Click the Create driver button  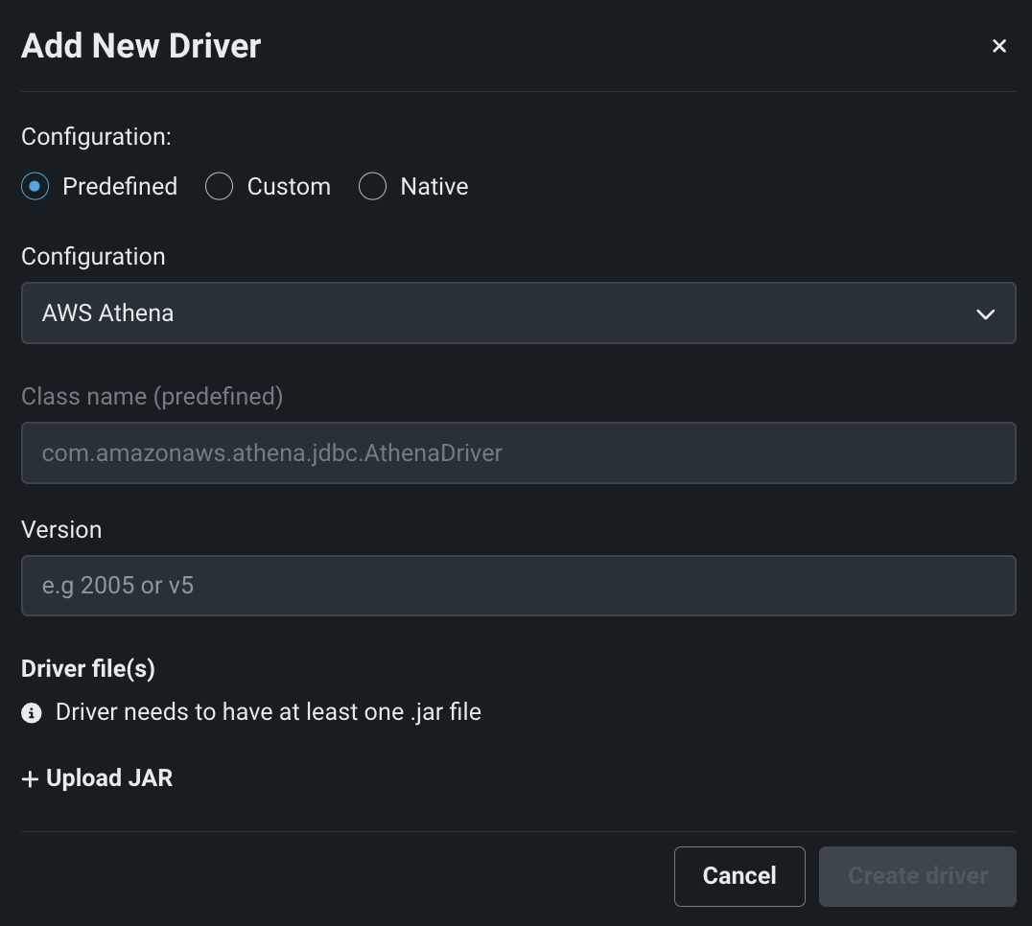coord(917,876)
